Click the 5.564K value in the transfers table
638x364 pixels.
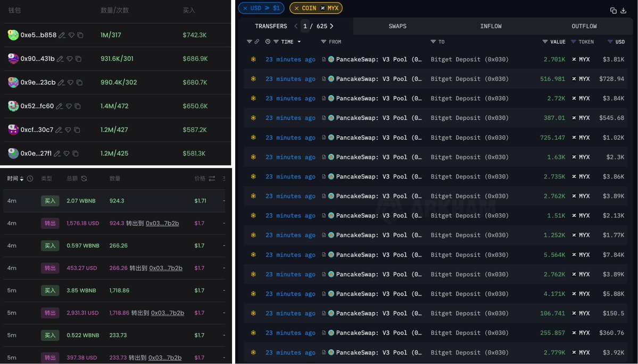(554, 255)
